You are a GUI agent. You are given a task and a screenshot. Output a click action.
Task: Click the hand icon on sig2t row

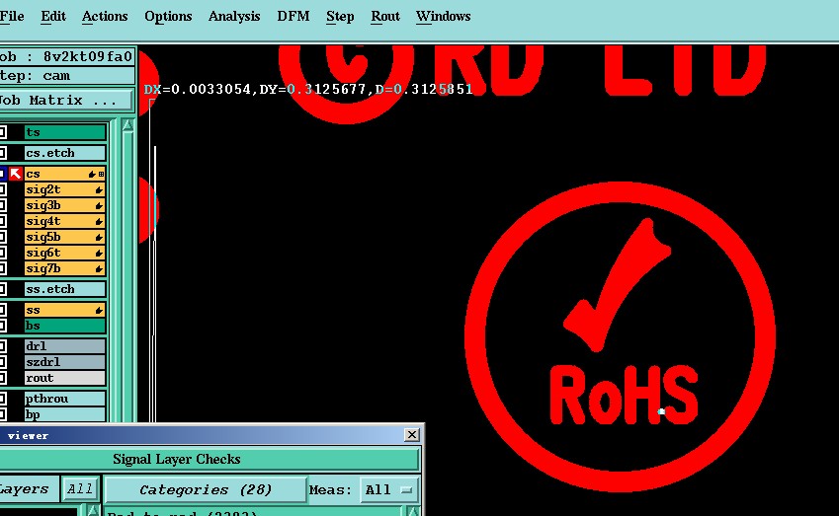point(99,189)
